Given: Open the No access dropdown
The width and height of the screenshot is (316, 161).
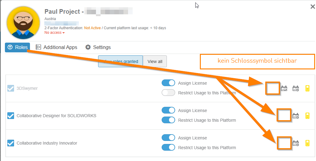Looking at the screenshot, I should click(55, 33).
